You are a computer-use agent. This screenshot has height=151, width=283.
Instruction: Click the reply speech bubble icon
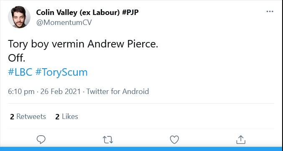pos(41,139)
